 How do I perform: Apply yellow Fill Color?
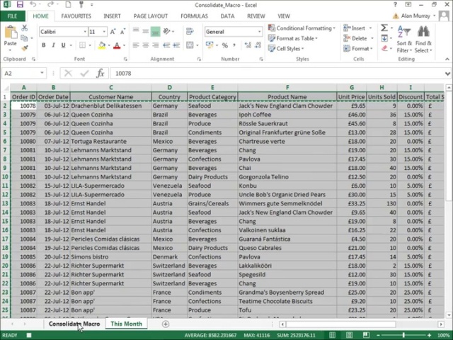pyautogui.click(x=102, y=45)
